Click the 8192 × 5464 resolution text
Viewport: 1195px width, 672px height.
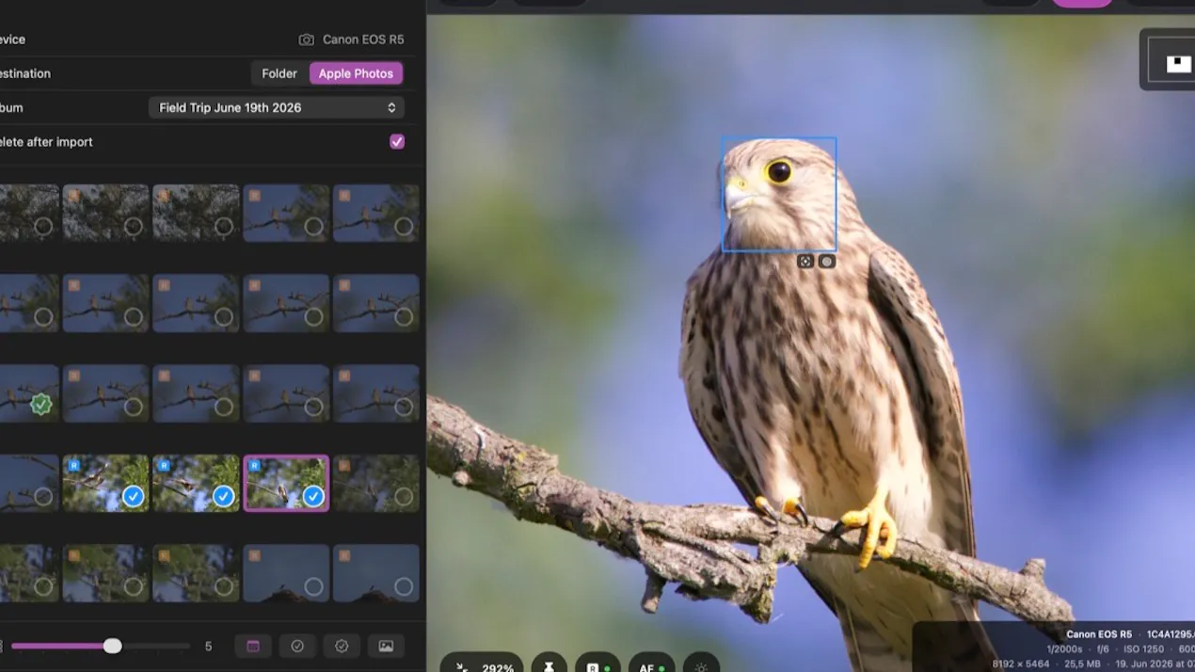pos(1021,664)
